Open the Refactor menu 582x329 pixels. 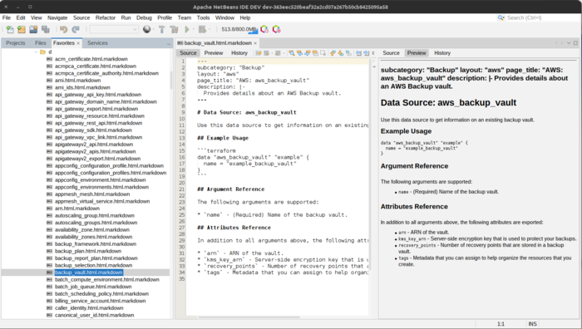pos(106,17)
